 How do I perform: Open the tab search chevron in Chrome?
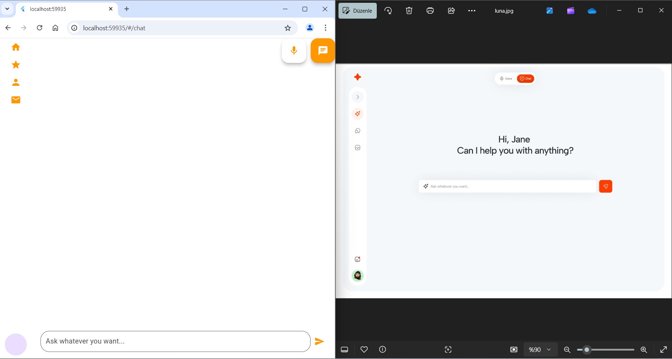(7, 9)
